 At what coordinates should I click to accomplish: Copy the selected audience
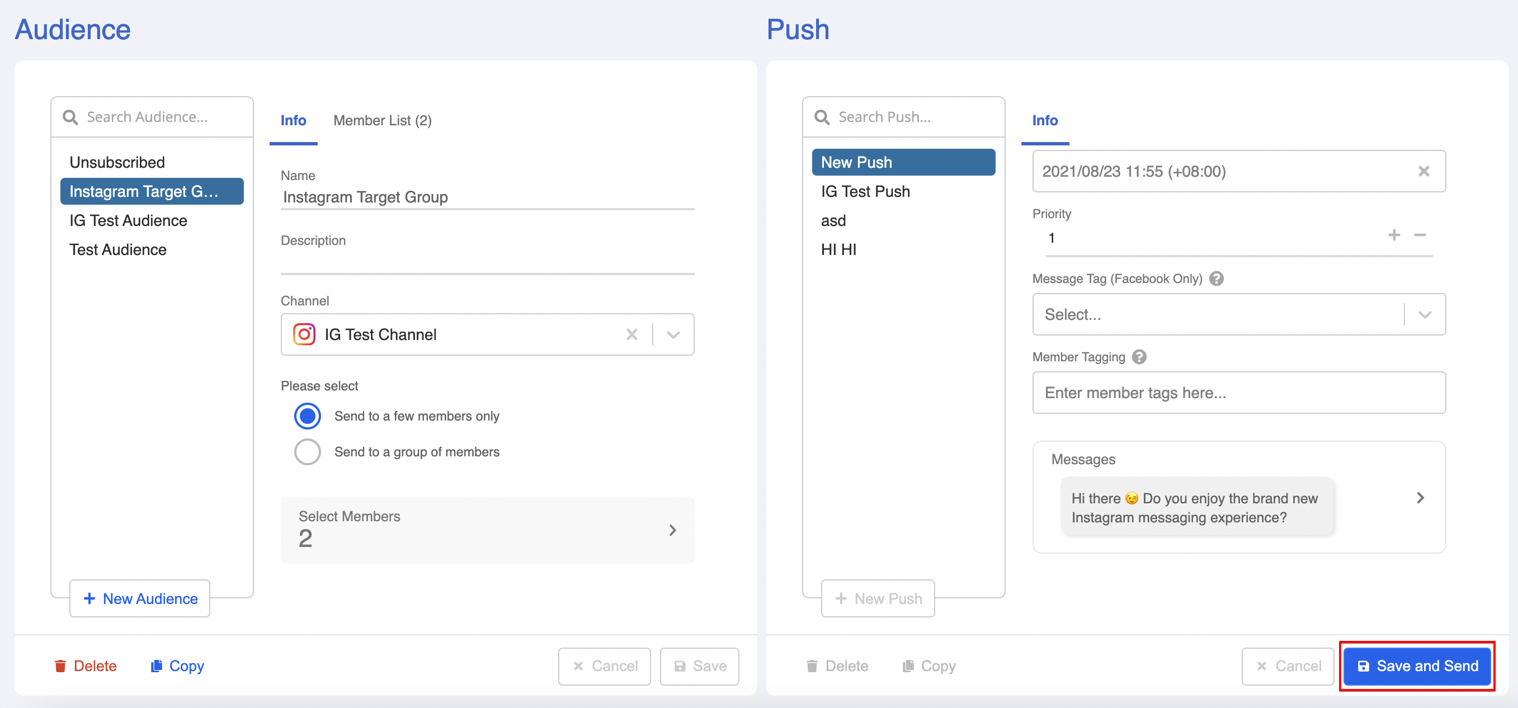click(177, 665)
